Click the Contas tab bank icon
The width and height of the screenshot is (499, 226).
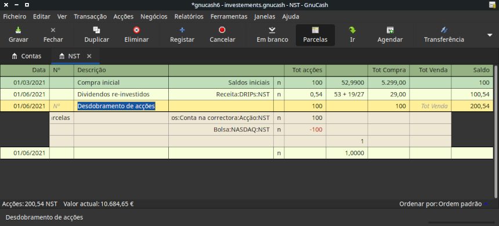(15, 56)
